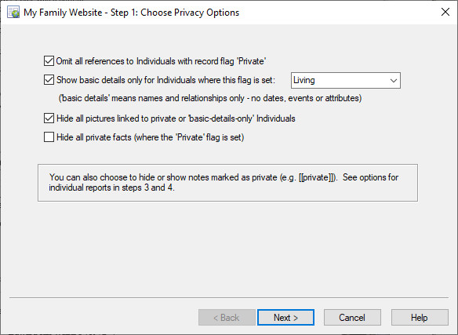Uncheck Omit all references to Private individuals
This screenshot has width=458, height=335.
click(x=49, y=61)
